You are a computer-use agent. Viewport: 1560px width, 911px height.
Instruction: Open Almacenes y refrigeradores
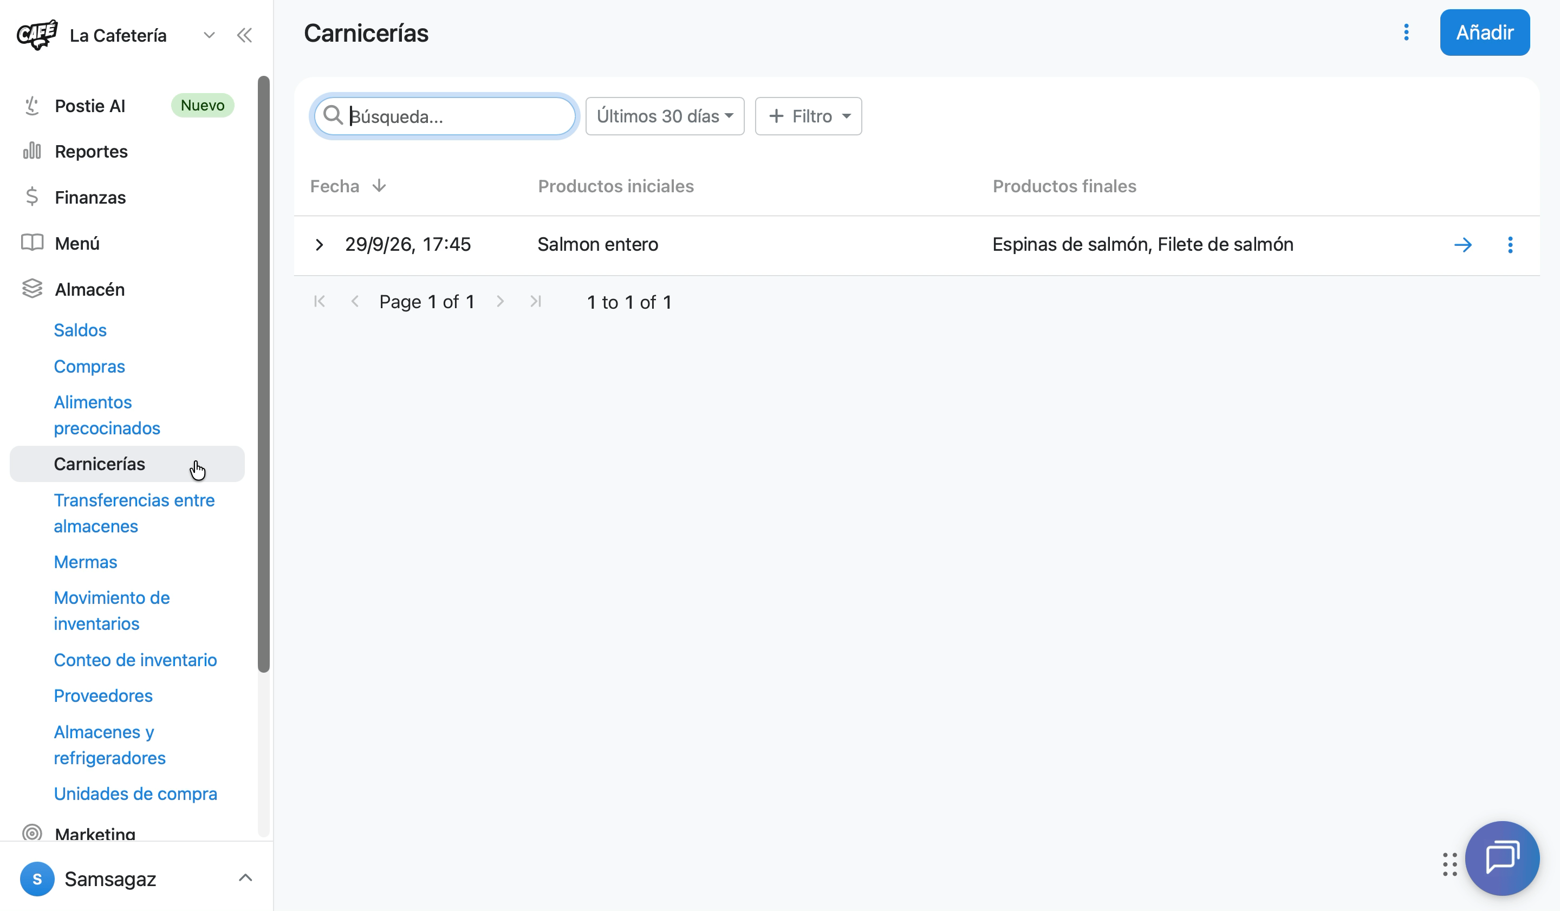[109, 745]
